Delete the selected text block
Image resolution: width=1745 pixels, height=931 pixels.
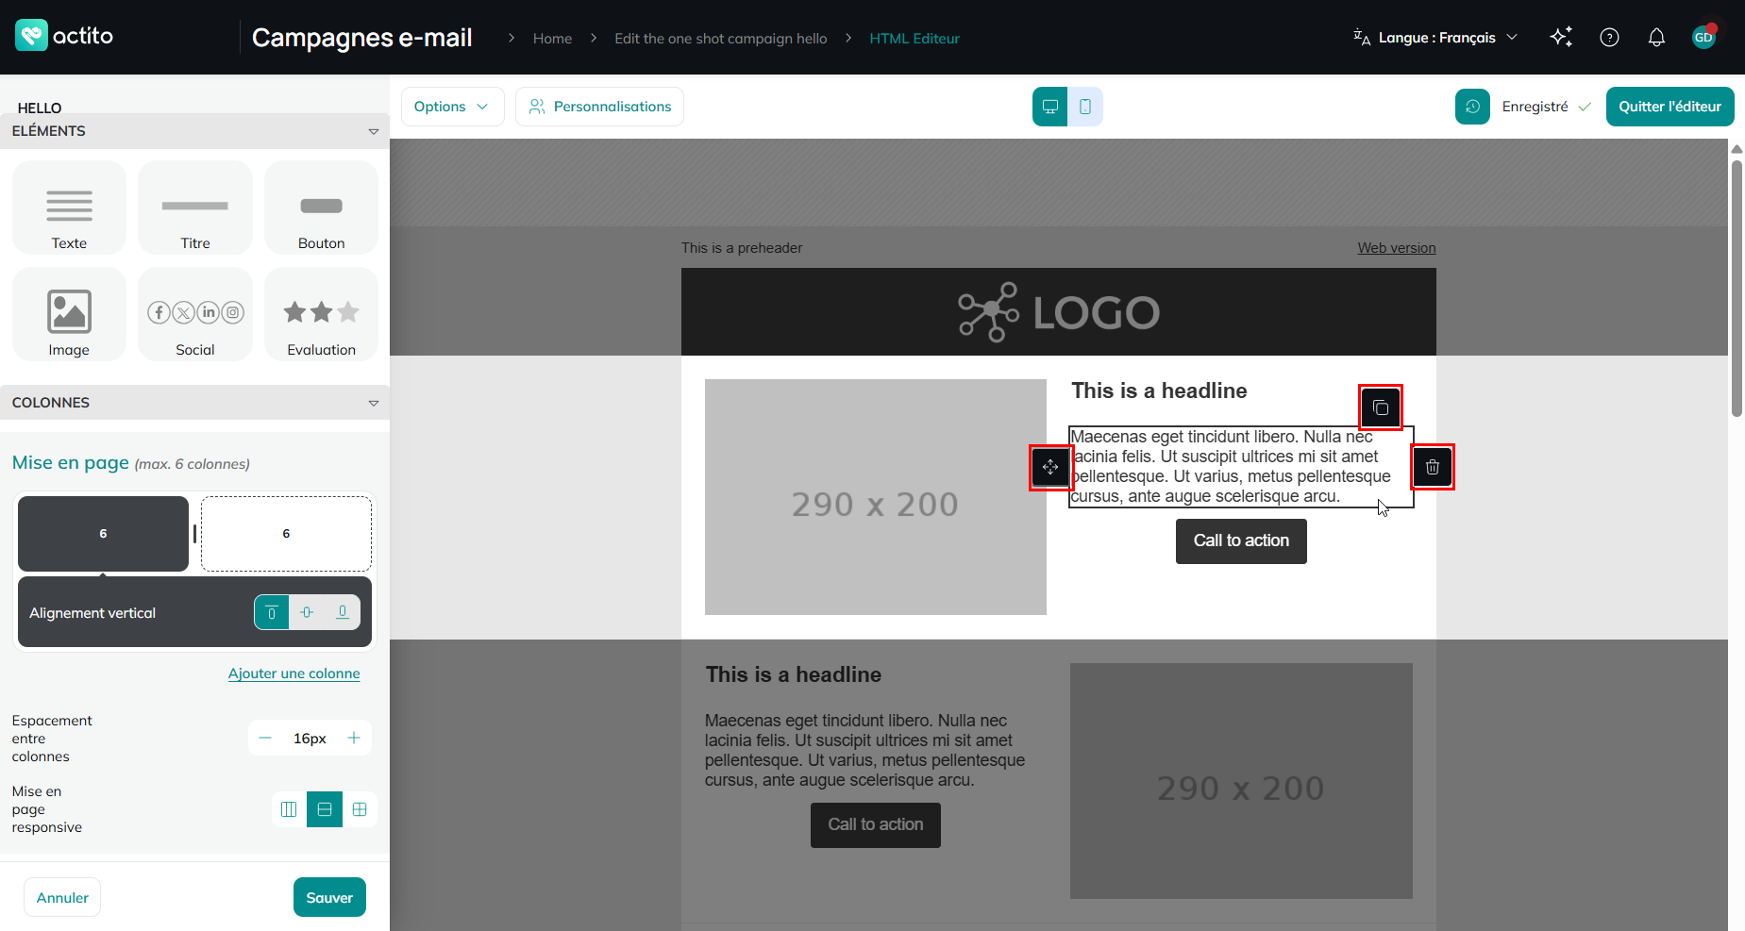click(1433, 467)
